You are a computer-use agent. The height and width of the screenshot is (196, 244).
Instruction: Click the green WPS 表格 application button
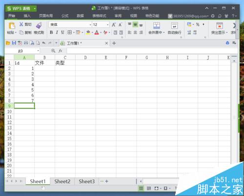21,8
